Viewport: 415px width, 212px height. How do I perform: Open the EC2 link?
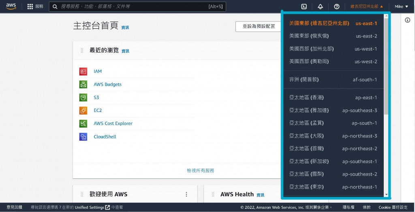(x=98, y=110)
